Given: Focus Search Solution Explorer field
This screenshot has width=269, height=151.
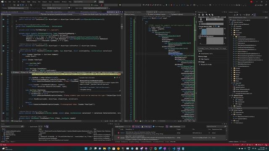Looking at the screenshot, I should pyautogui.click(x=248, y=18).
